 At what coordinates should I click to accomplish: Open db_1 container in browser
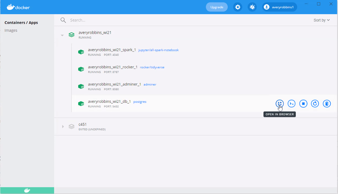(280, 104)
